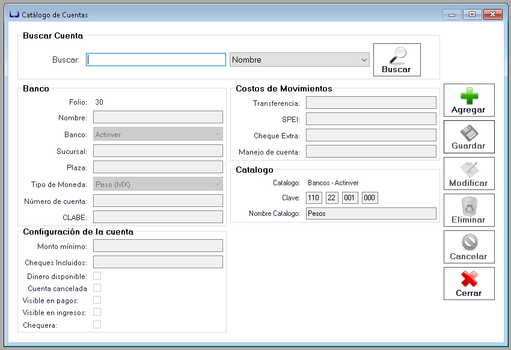Viewport: 511px width, 350px height.
Task: Click the red X Cerrar icon
Action: 470,279
